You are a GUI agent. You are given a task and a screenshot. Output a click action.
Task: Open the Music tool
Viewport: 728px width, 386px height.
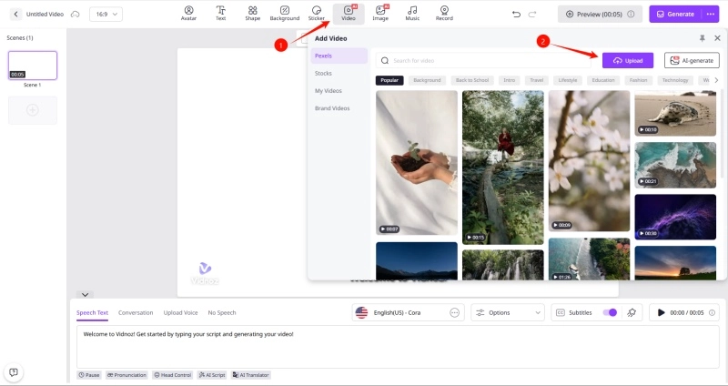(x=412, y=14)
